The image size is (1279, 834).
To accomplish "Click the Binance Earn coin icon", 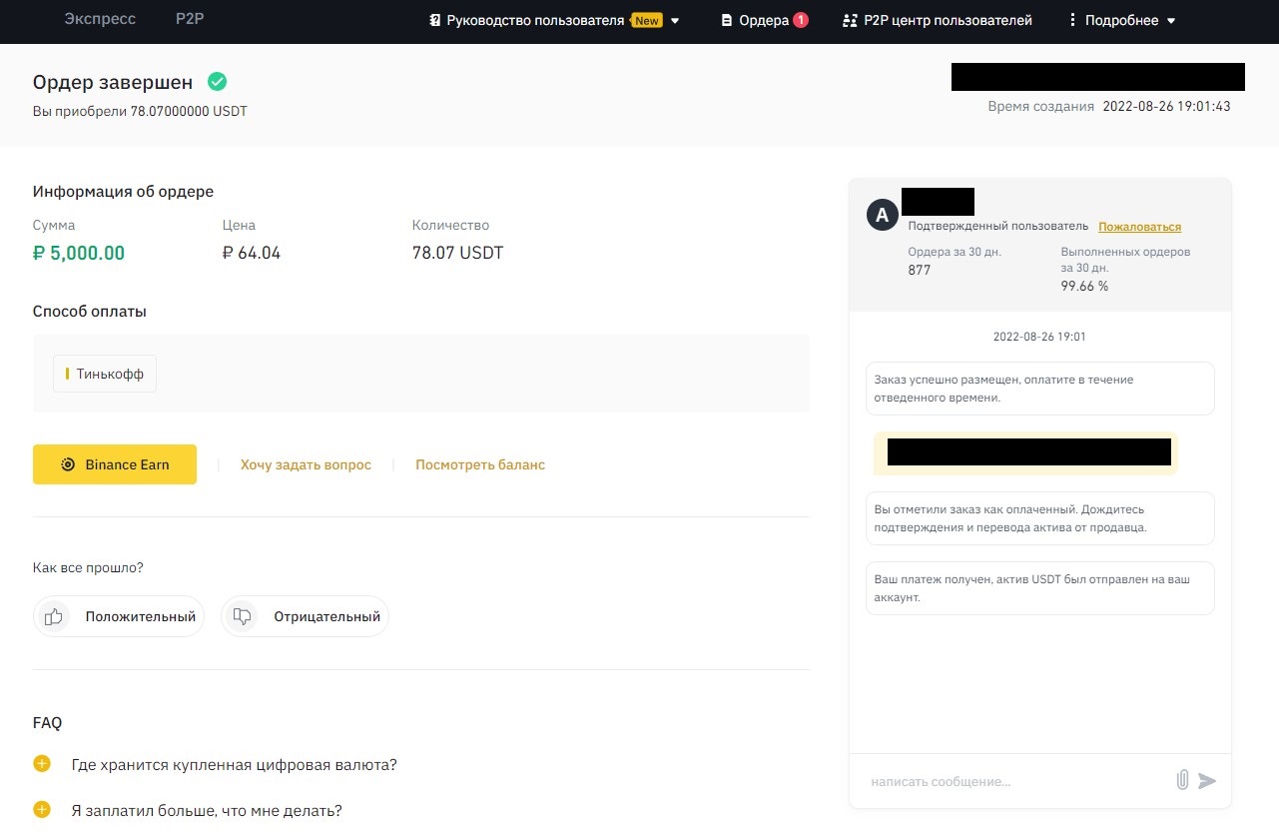I will (68, 464).
